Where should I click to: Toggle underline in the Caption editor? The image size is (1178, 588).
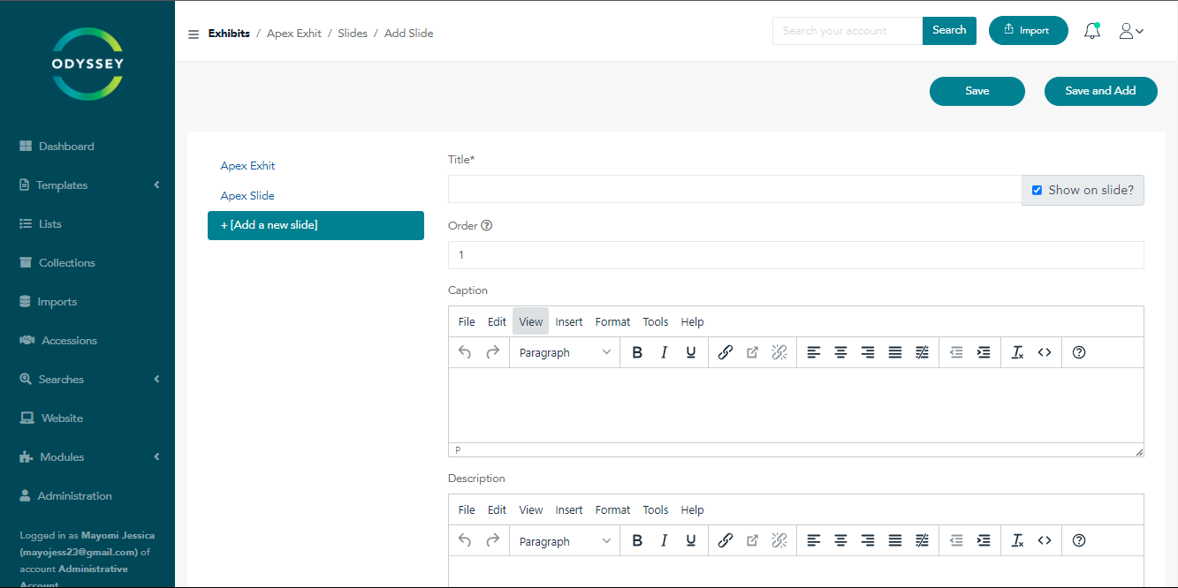pos(691,352)
